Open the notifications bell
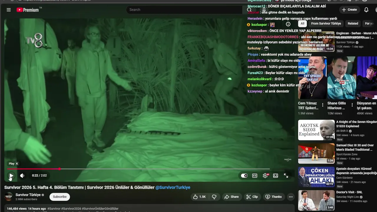Viewport: 377px width, 212px height. (366, 10)
